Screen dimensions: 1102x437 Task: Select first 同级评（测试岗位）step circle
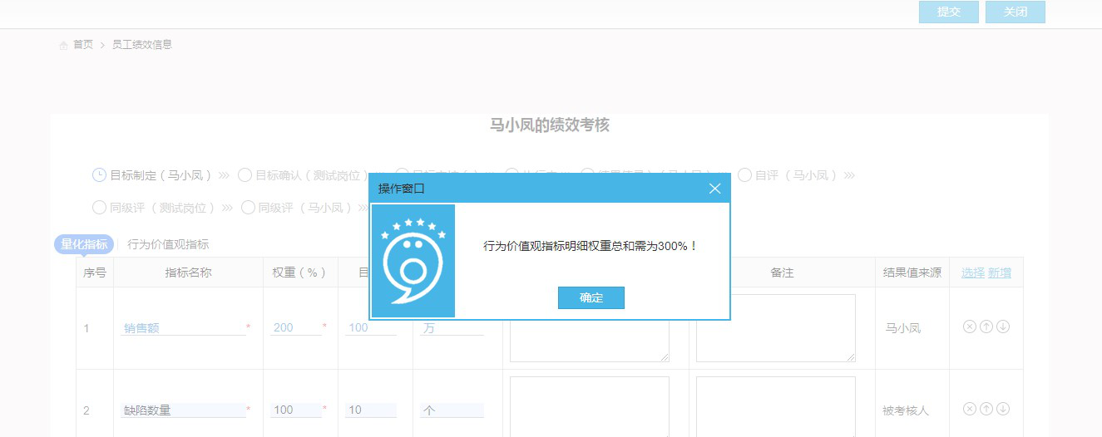(x=99, y=208)
